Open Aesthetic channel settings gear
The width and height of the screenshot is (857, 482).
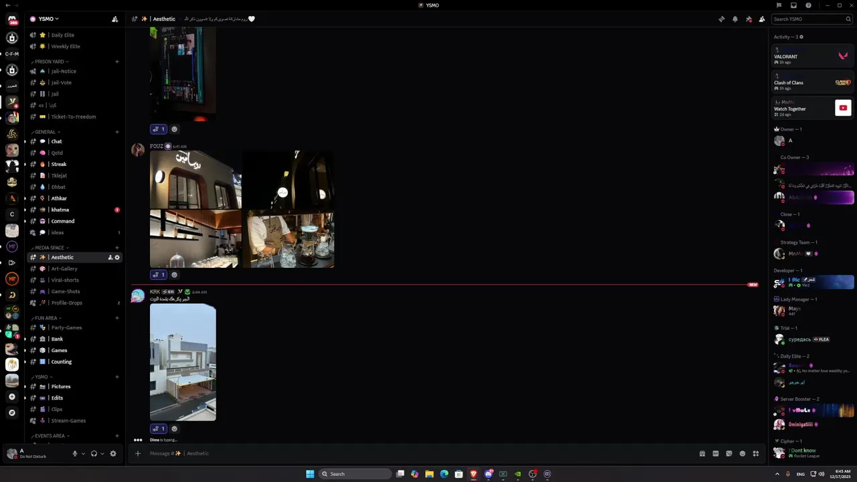(117, 257)
